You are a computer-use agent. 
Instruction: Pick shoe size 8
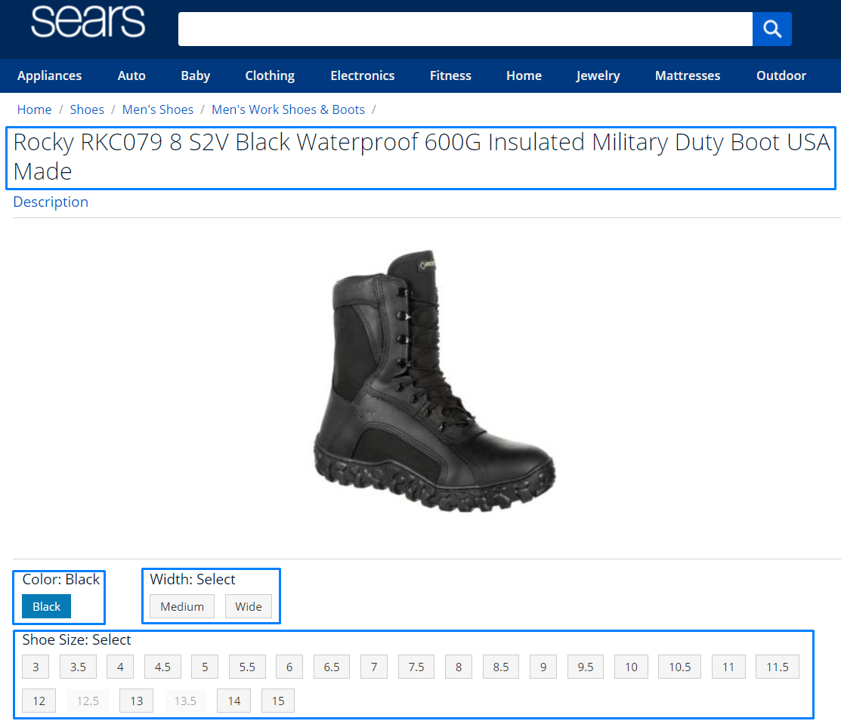(x=459, y=667)
